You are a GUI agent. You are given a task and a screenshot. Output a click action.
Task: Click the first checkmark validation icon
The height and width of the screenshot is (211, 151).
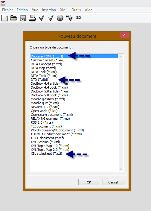coord(42,18)
